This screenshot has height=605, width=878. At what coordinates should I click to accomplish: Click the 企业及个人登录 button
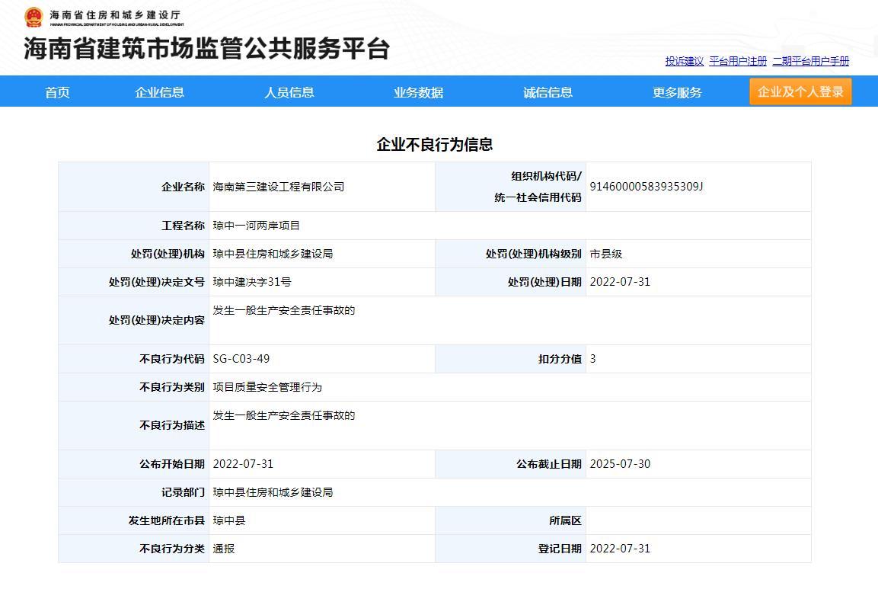pos(801,91)
